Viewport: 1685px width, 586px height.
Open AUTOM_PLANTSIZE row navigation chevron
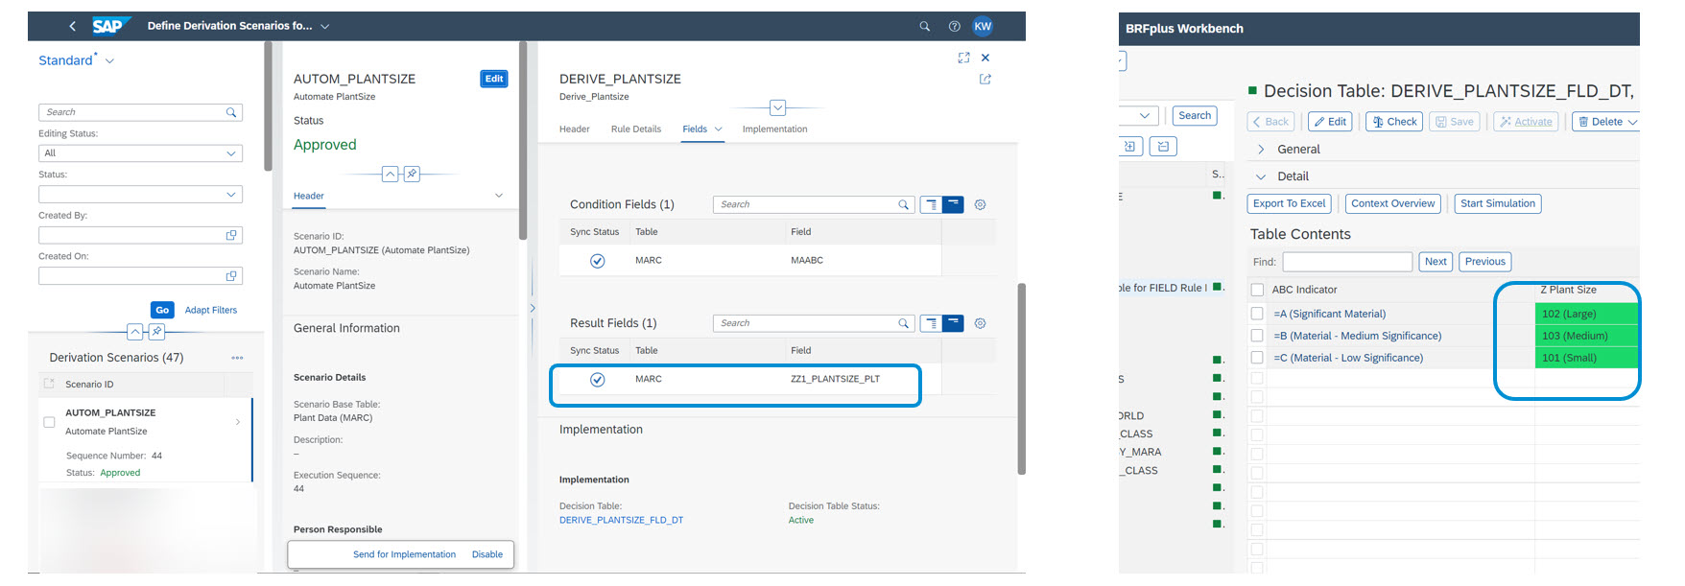click(238, 422)
